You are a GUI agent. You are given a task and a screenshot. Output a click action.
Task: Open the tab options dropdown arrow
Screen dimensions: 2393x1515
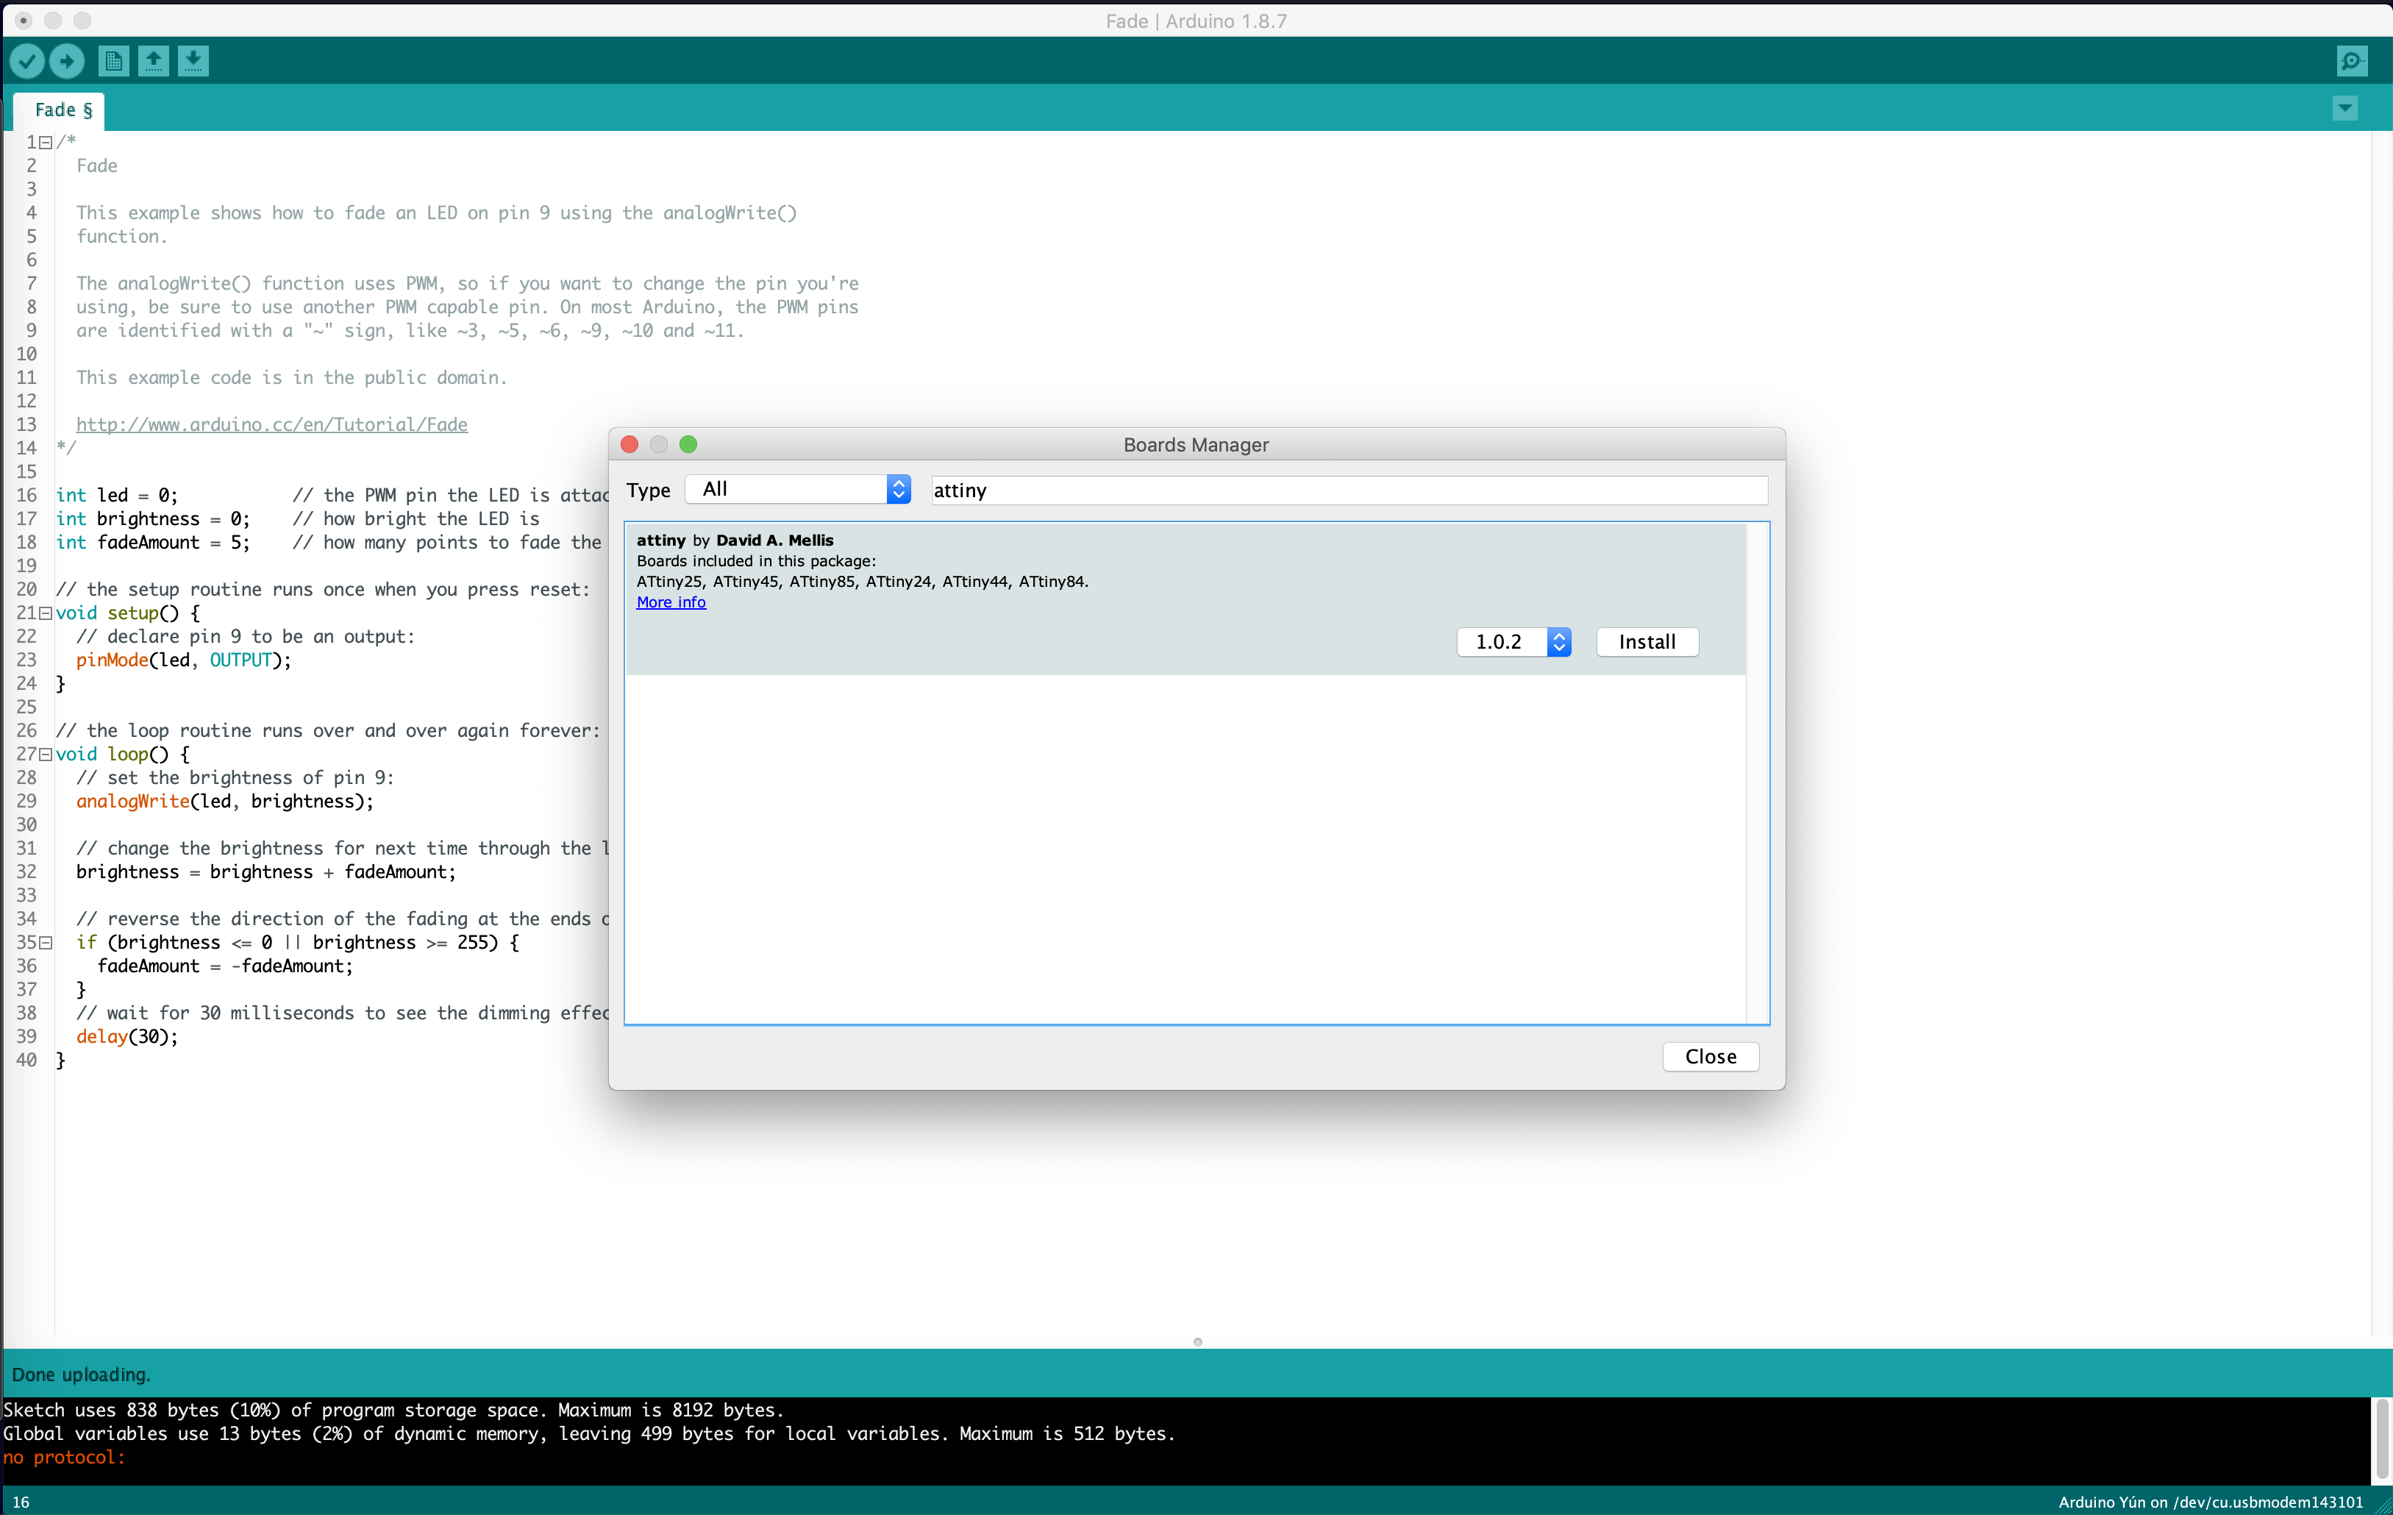coord(2344,108)
